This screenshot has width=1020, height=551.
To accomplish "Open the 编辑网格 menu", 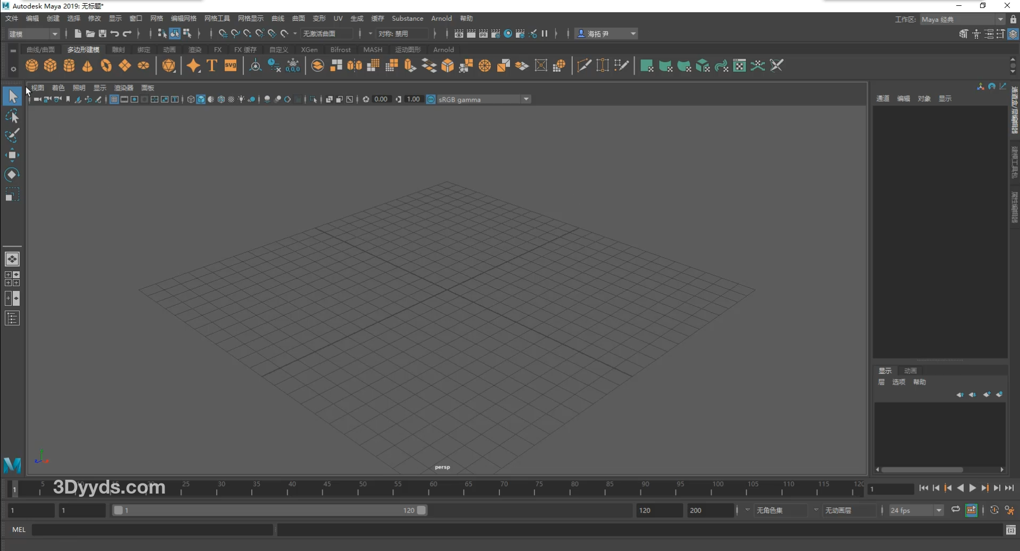I will coord(183,19).
